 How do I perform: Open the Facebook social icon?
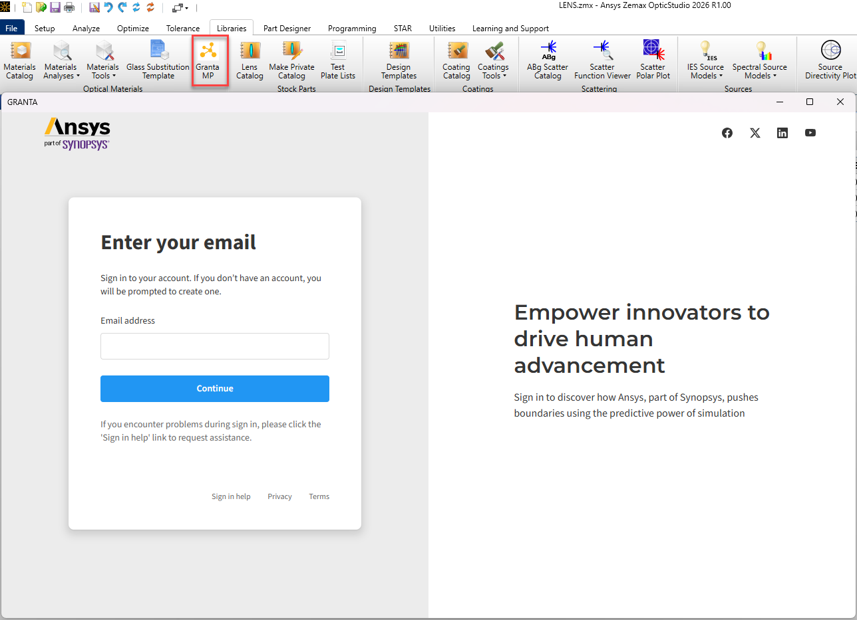(x=727, y=133)
